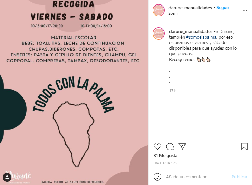
Task: Open the 17 h caption timestamp
Action: 173,91
